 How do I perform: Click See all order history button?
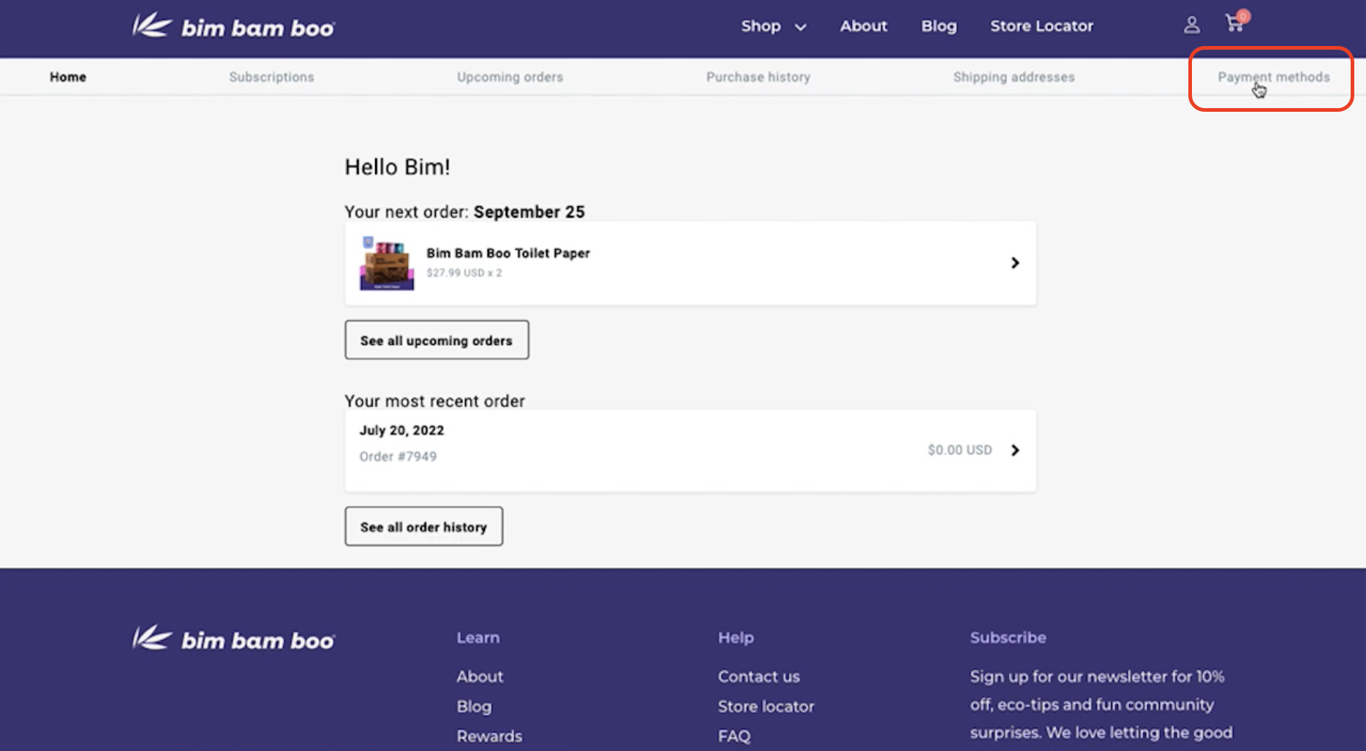(423, 526)
